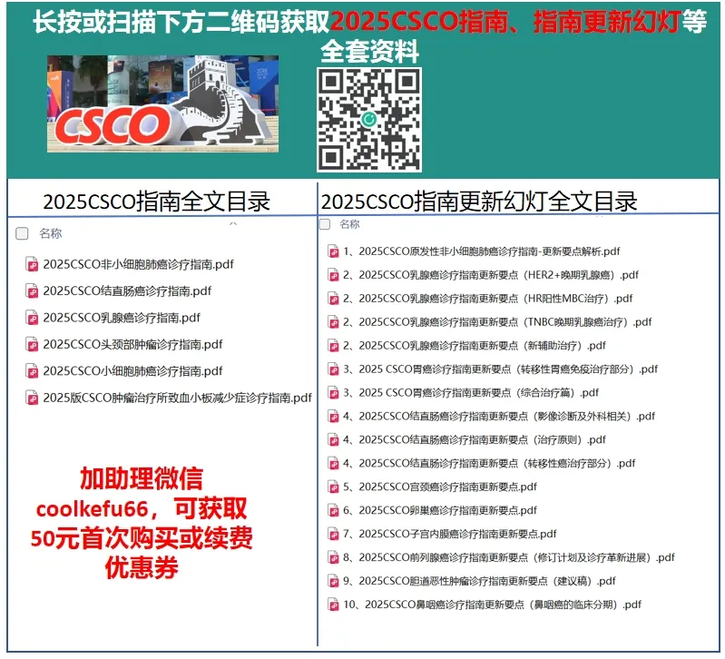Viewport: 725px width, 659px height.
Task: Click PDF icon of 胆道恶性肿瘤 建议稿 file
Action: click(x=333, y=581)
